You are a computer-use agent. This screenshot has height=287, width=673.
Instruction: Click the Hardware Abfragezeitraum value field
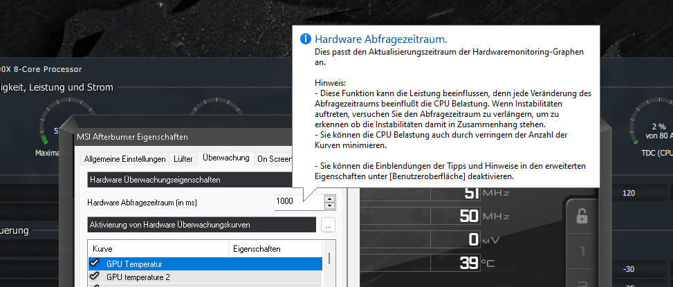click(298, 201)
